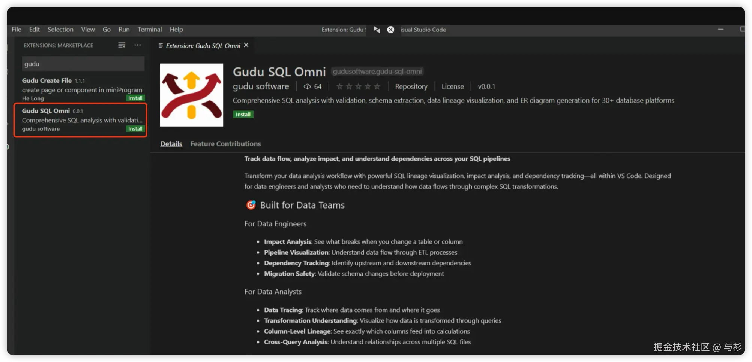Click the Gudu SQL Omni logo image
The height and width of the screenshot is (362, 752).
191,95
